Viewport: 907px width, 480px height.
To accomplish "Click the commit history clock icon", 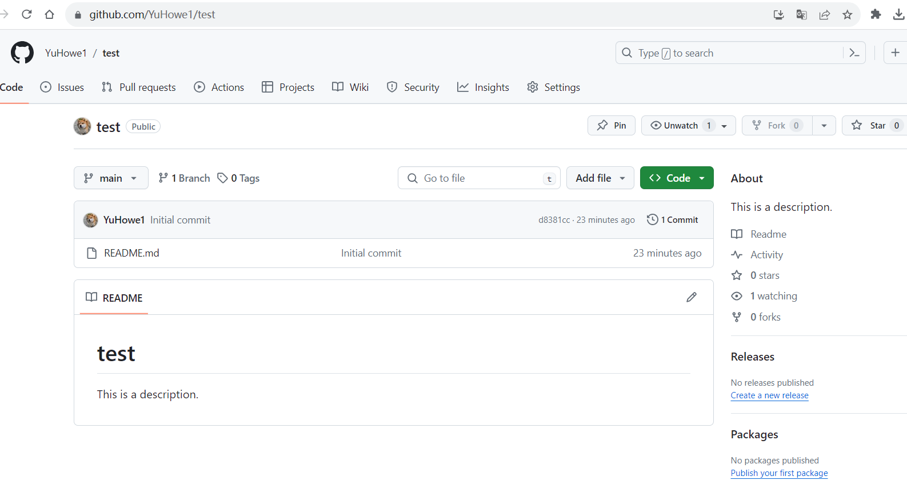I will tap(652, 219).
